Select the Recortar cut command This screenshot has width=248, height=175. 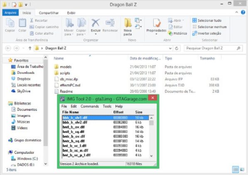pyautogui.click(x=39, y=20)
